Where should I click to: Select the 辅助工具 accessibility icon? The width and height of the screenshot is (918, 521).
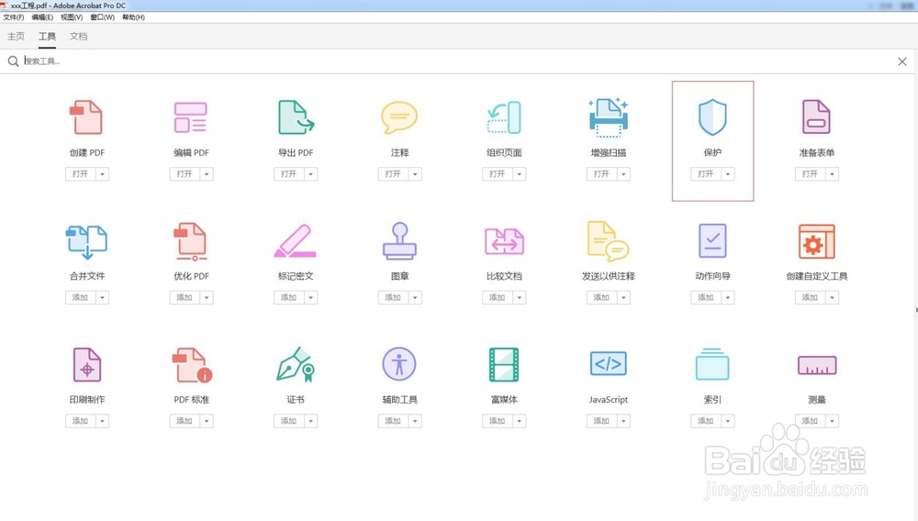(x=399, y=364)
